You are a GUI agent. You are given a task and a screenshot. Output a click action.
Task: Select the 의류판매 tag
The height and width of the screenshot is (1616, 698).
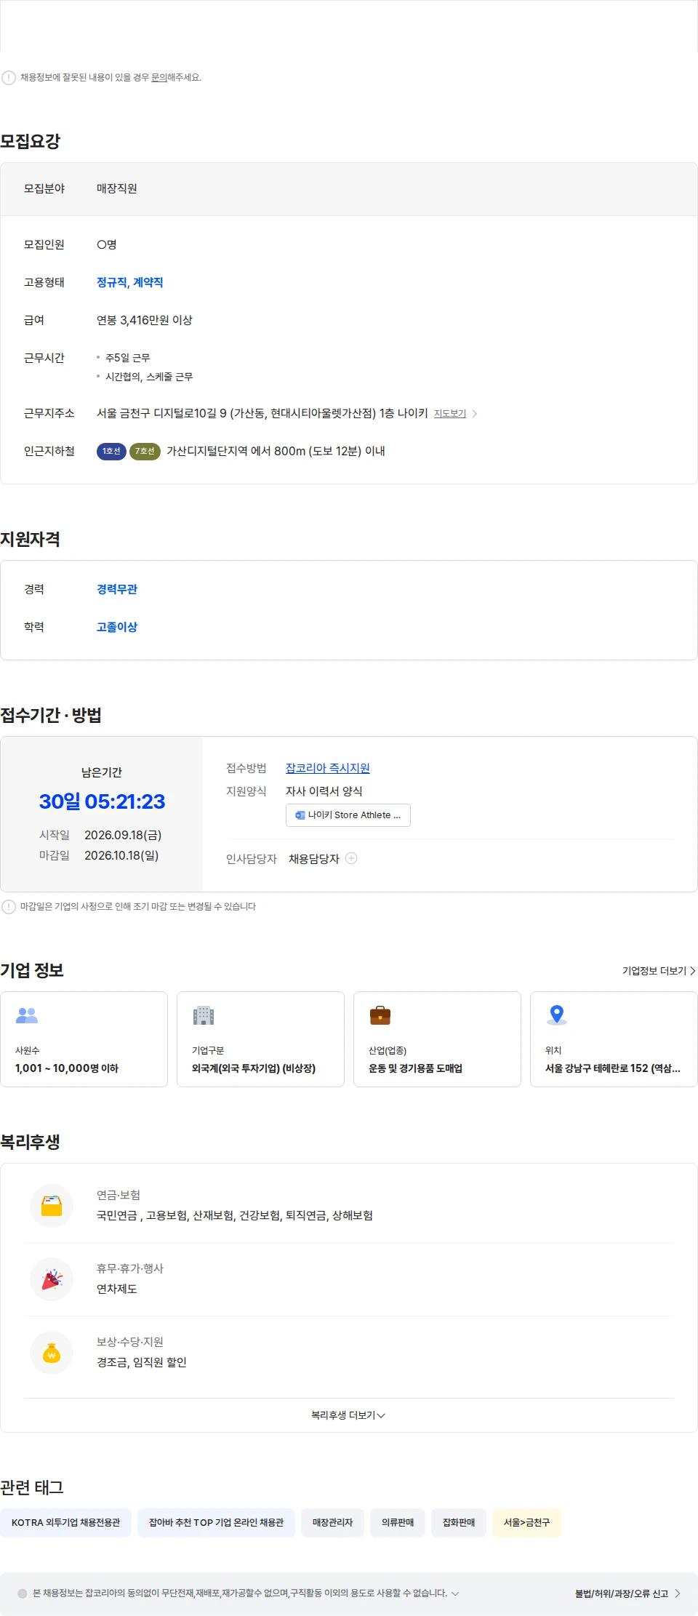coord(398,1522)
